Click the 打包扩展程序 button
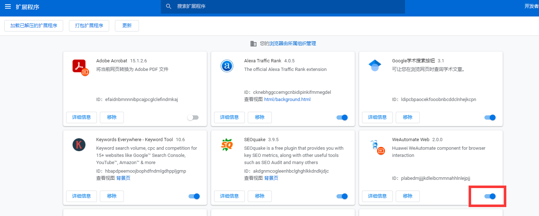Screen dimensions: 539x216 89,26
